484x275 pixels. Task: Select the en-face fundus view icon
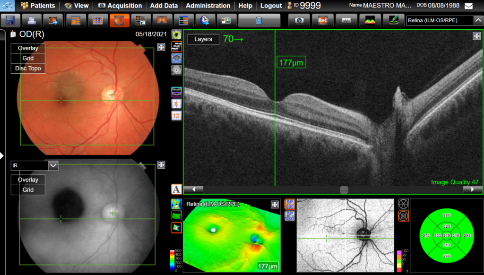(x=176, y=34)
